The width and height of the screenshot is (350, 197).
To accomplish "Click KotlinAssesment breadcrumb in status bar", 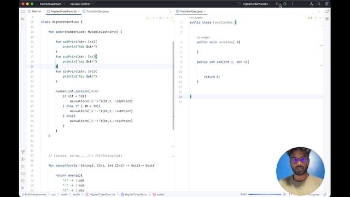I will click(x=34, y=195).
